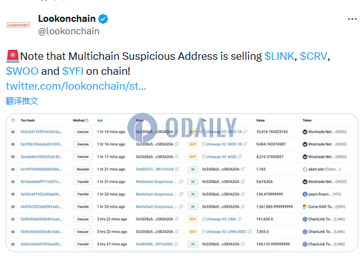
Task: Toggle eye icon for 0x3c341755f7e634c6a row
Action: click(x=13, y=131)
